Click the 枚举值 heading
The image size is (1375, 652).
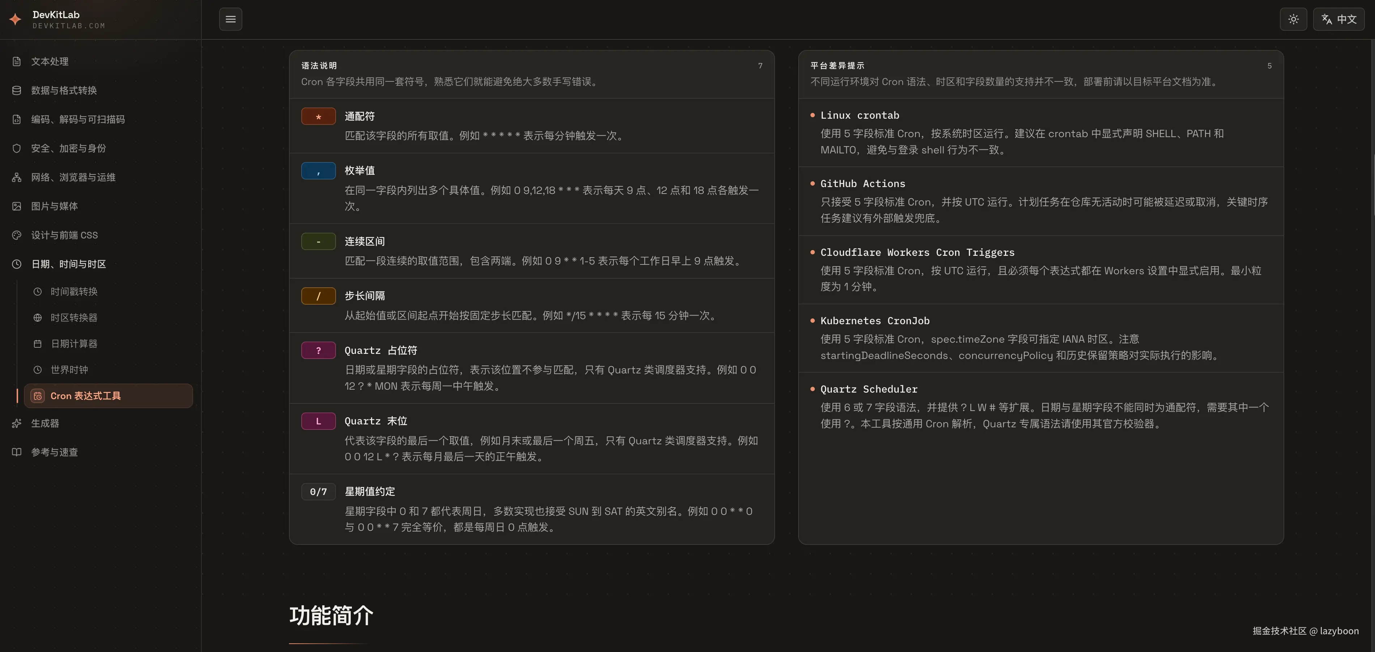(360, 171)
